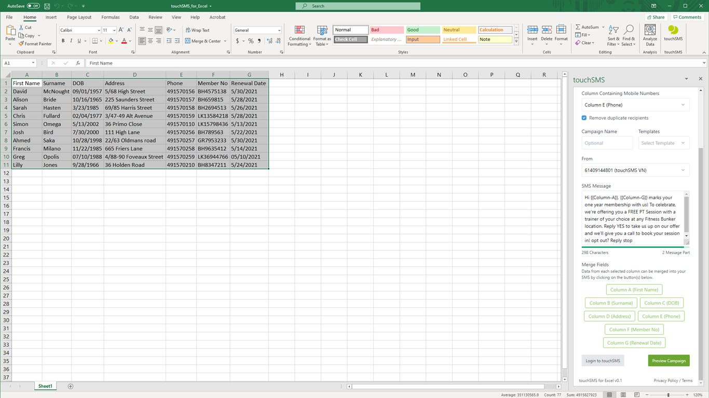Open Conditional Formatting menu

tap(299, 36)
